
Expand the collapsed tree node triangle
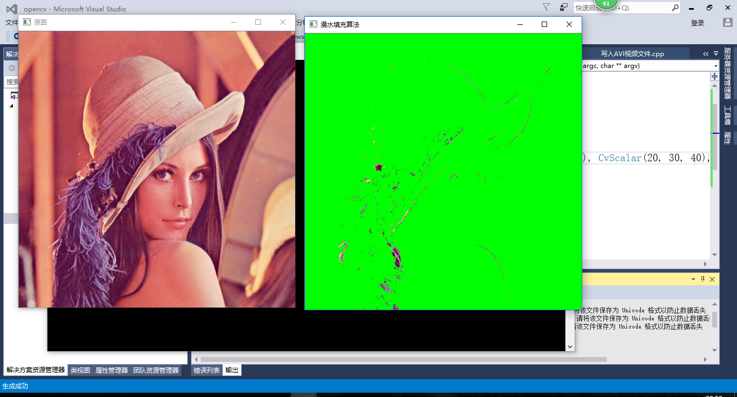pos(11,106)
